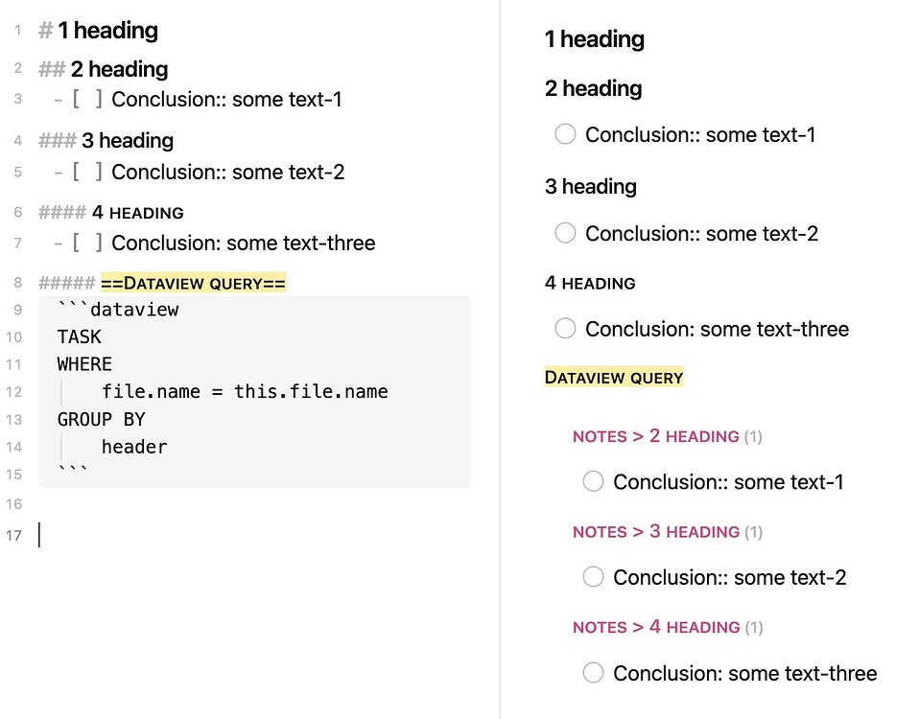Click the "GROUP BY" line in the query
Image resolution: width=919 pixels, height=719 pixels.
(102, 419)
